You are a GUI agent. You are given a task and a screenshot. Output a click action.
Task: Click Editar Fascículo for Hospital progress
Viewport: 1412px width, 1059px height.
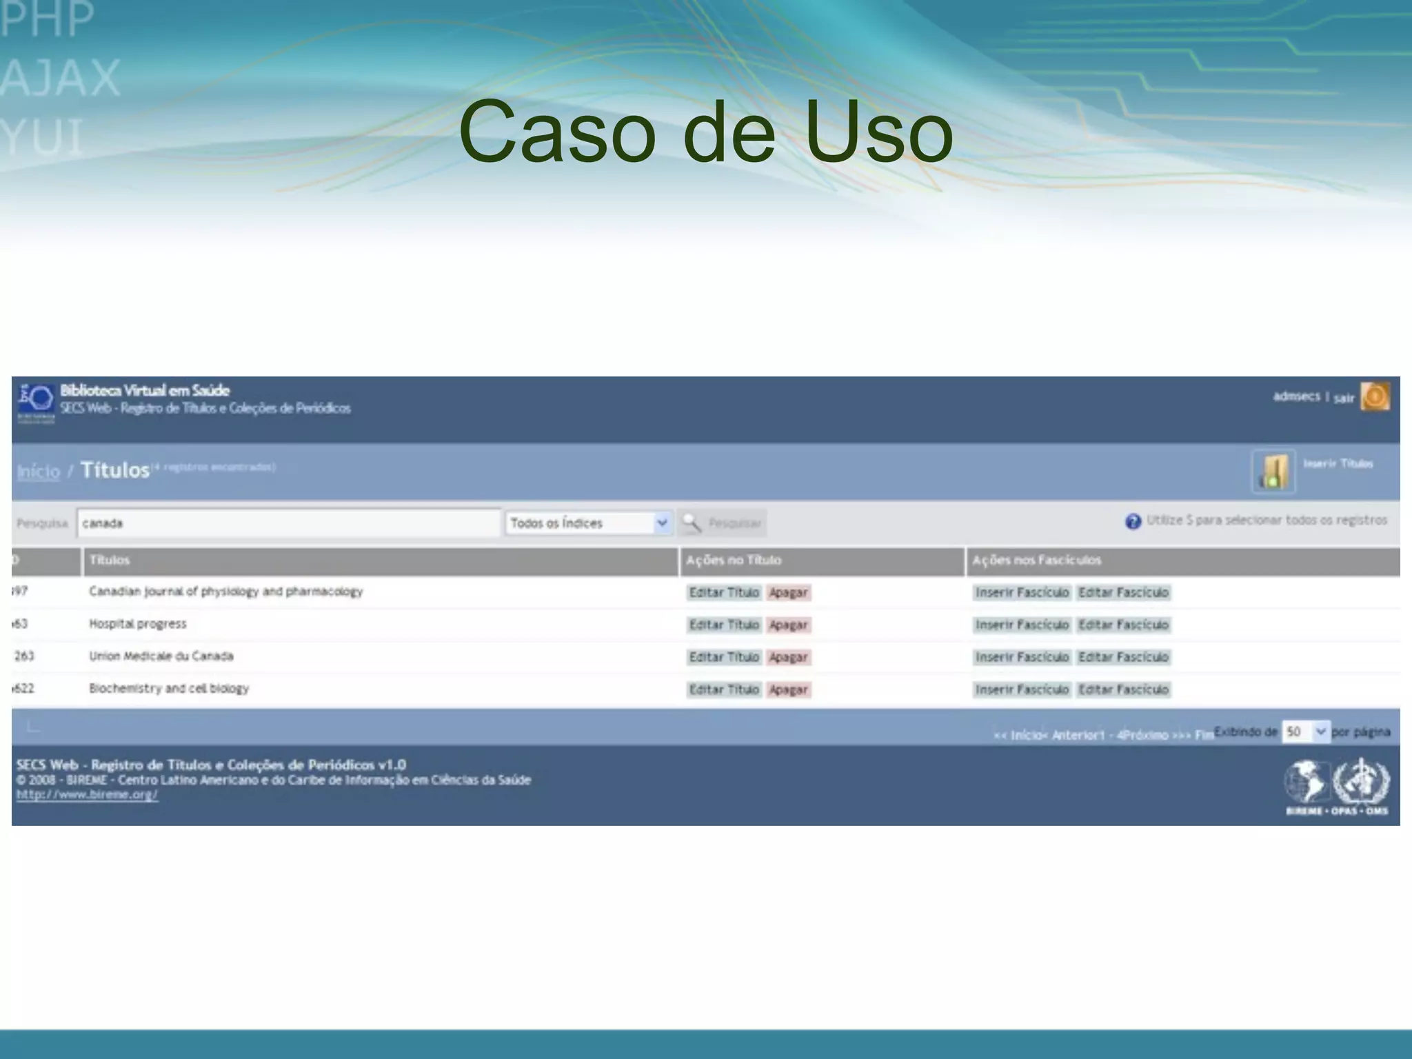click(x=1123, y=625)
